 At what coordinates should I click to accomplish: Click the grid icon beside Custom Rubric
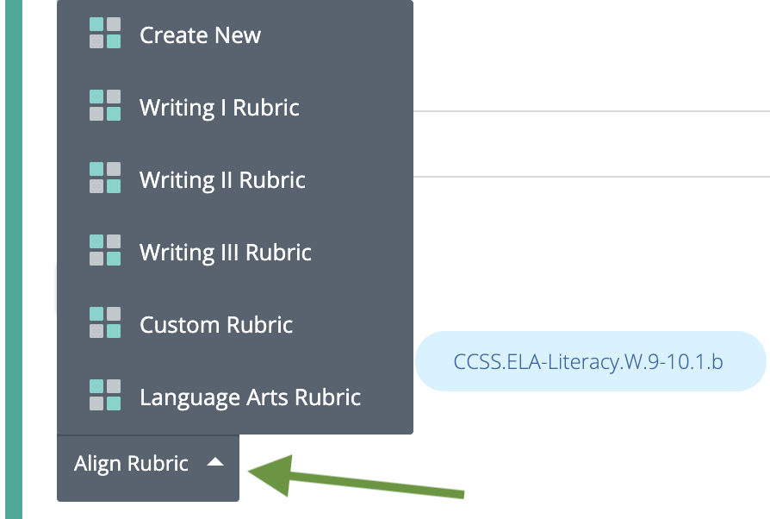click(x=103, y=324)
